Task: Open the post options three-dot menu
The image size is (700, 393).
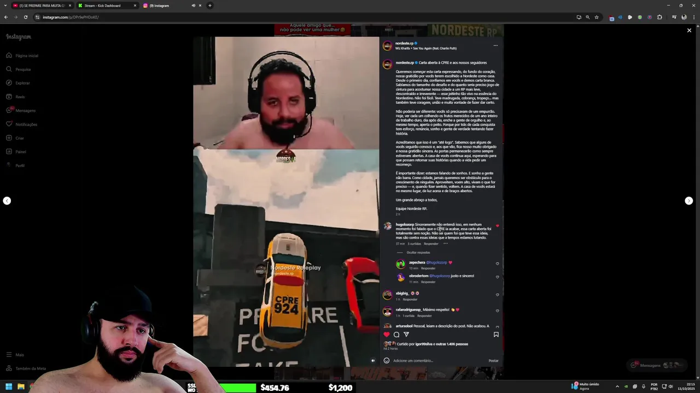Action: [x=495, y=45]
